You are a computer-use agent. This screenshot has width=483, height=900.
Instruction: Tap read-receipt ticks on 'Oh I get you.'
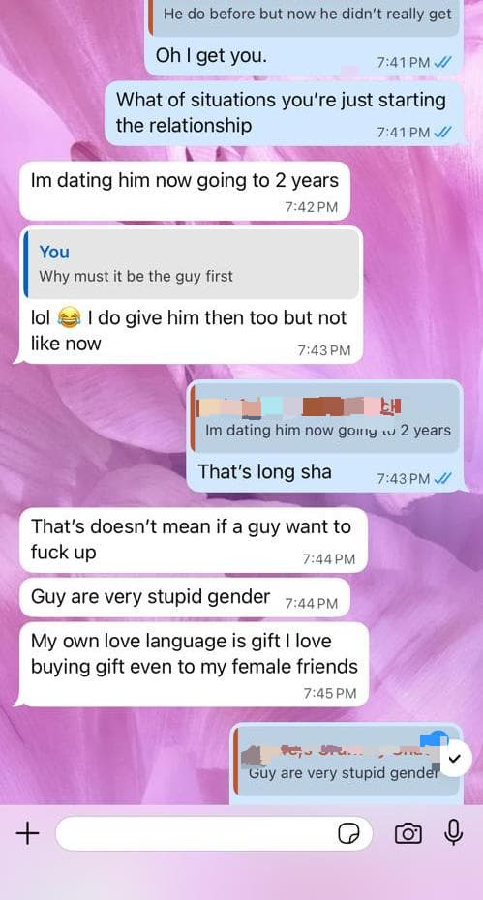click(442, 63)
